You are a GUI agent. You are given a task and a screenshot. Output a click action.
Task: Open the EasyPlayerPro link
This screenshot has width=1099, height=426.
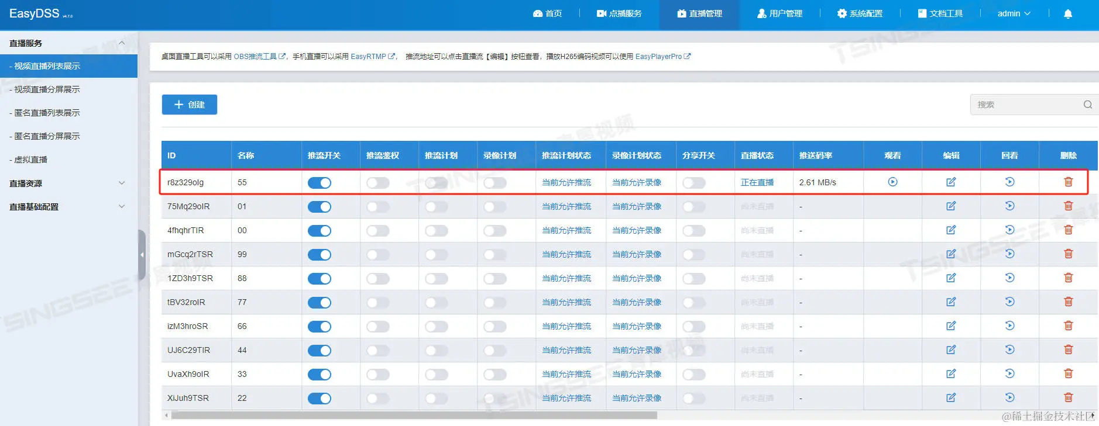click(x=663, y=57)
